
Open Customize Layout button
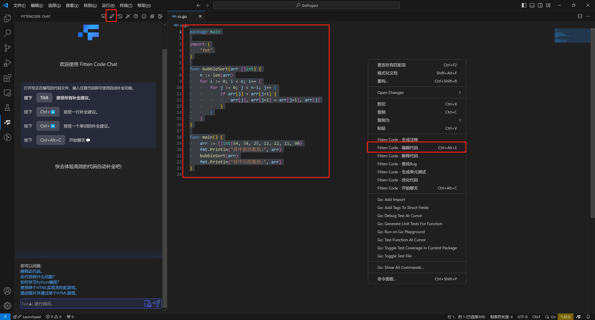[x=548, y=5]
